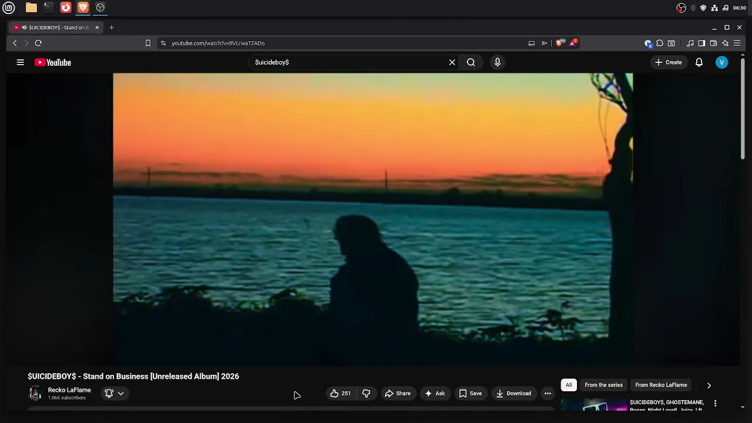Image resolution: width=752 pixels, height=423 pixels.
Task: Go to YouTube home via logo
Action: [x=53, y=62]
